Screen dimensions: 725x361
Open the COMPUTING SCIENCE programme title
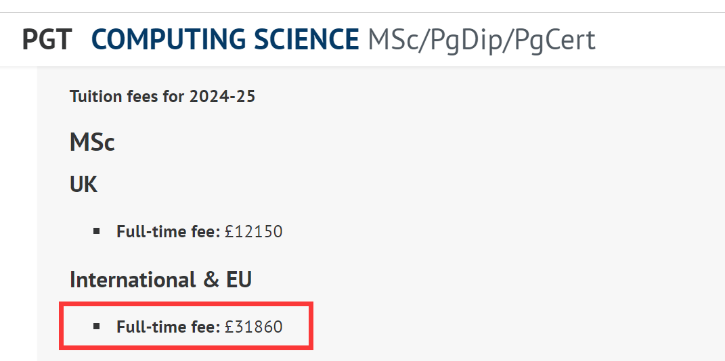click(x=225, y=40)
